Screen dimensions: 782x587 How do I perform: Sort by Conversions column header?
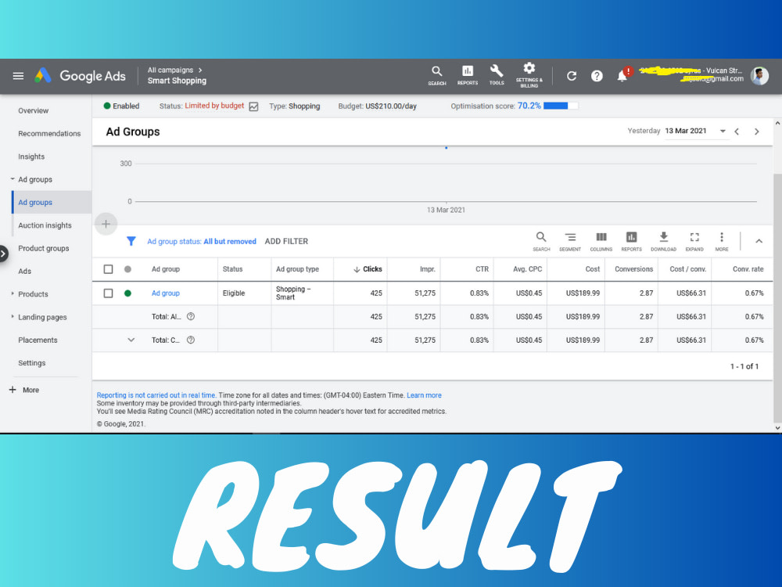633,269
